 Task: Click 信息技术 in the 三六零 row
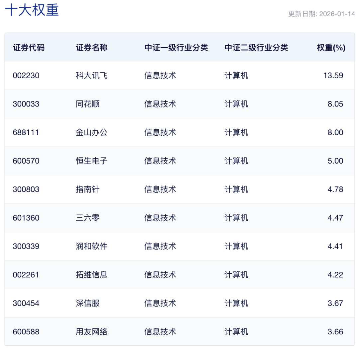point(160,218)
